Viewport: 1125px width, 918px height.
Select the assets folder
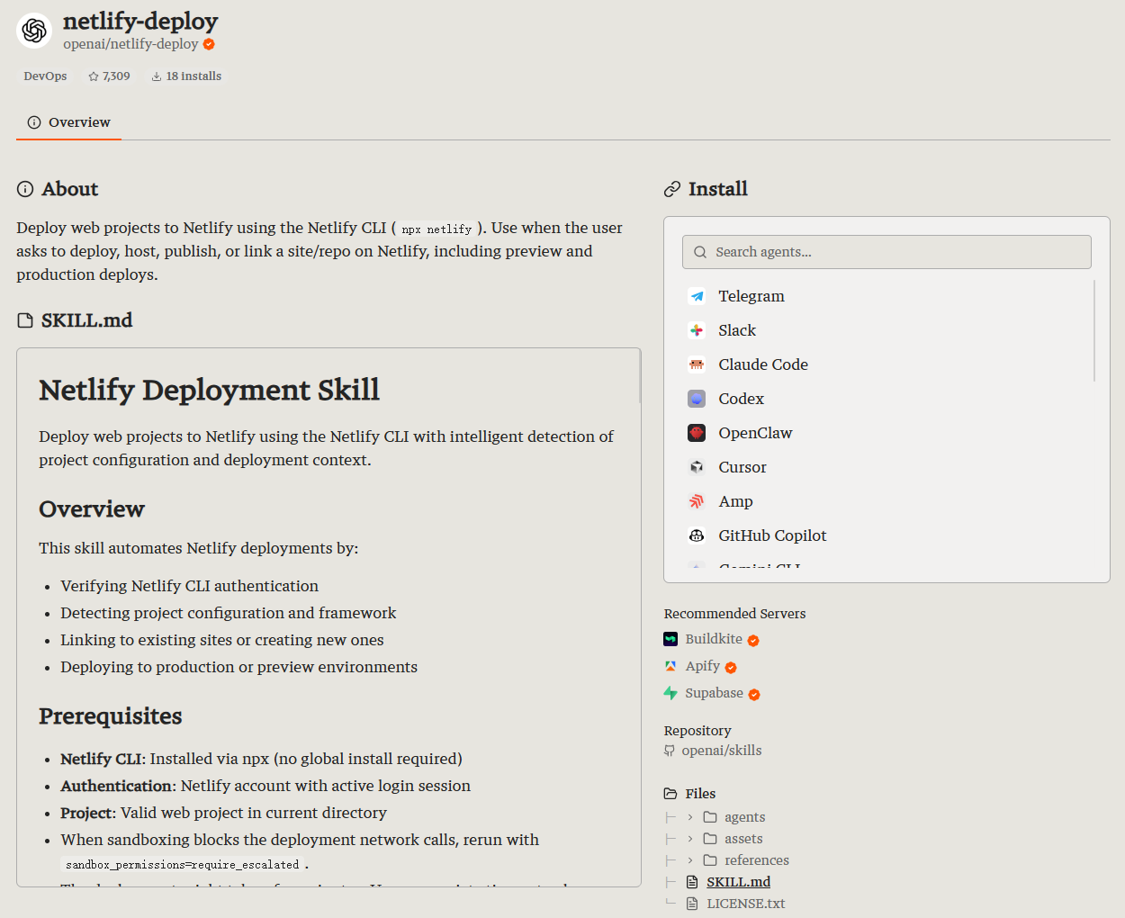click(743, 839)
